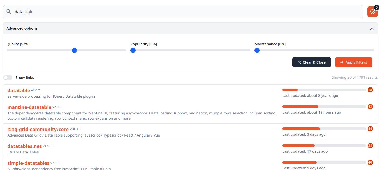383x170 pixels.
Task: Open the simple-datatables package link
Action: coord(28,163)
